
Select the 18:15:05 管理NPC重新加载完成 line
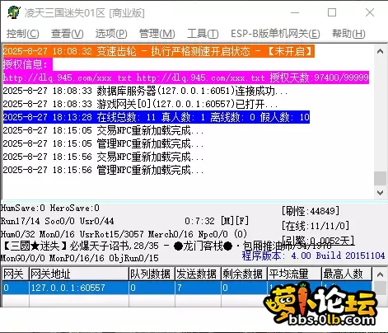point(104,143)
